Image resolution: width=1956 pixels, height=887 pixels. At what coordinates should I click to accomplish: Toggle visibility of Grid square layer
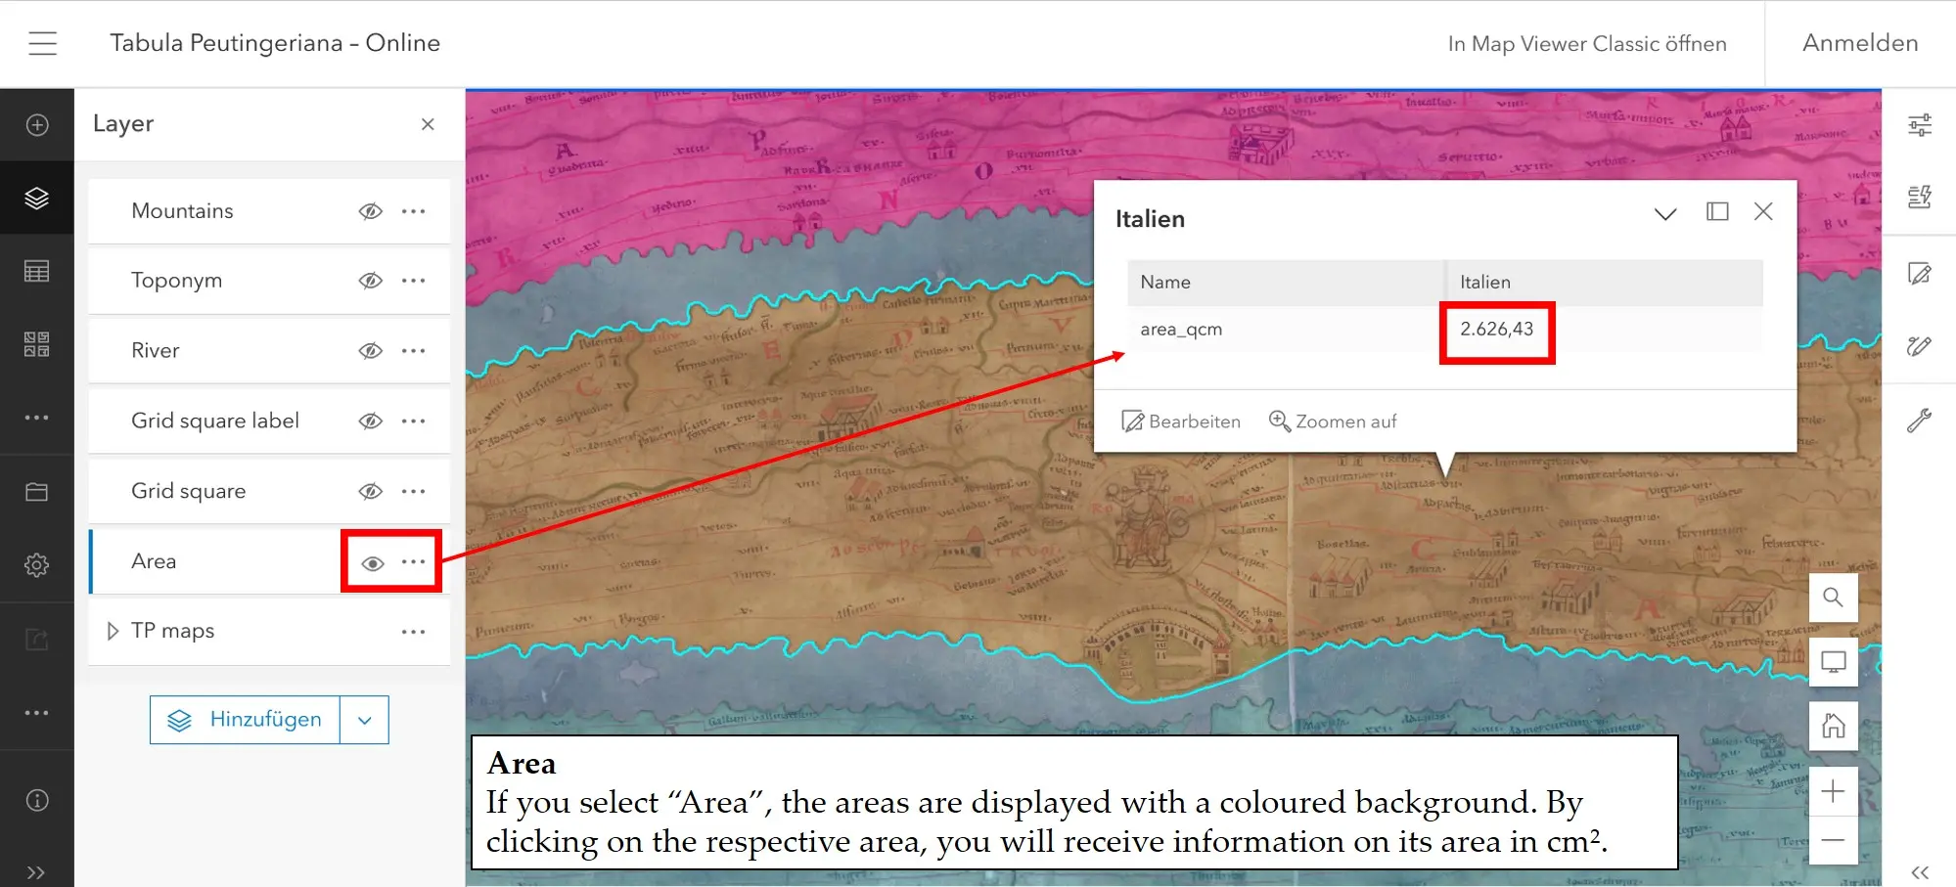(370, 491)
